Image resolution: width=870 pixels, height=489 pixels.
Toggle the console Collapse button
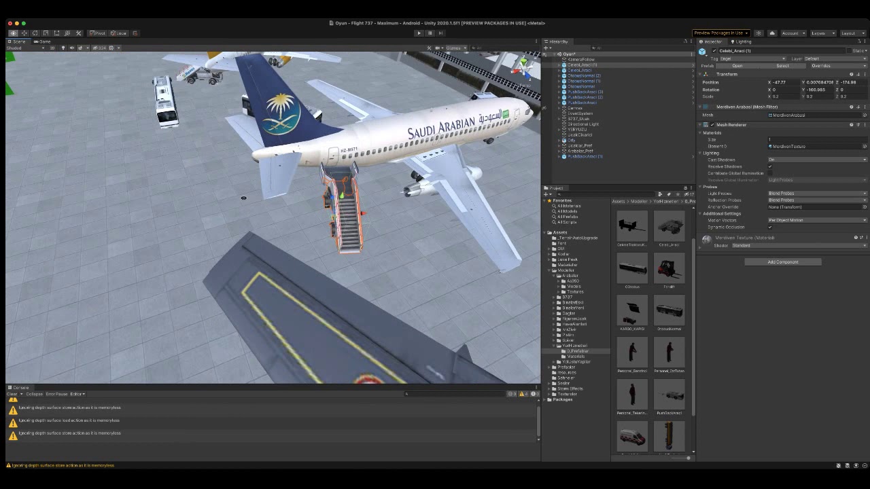pyautogui.click(x=34, y=394)
